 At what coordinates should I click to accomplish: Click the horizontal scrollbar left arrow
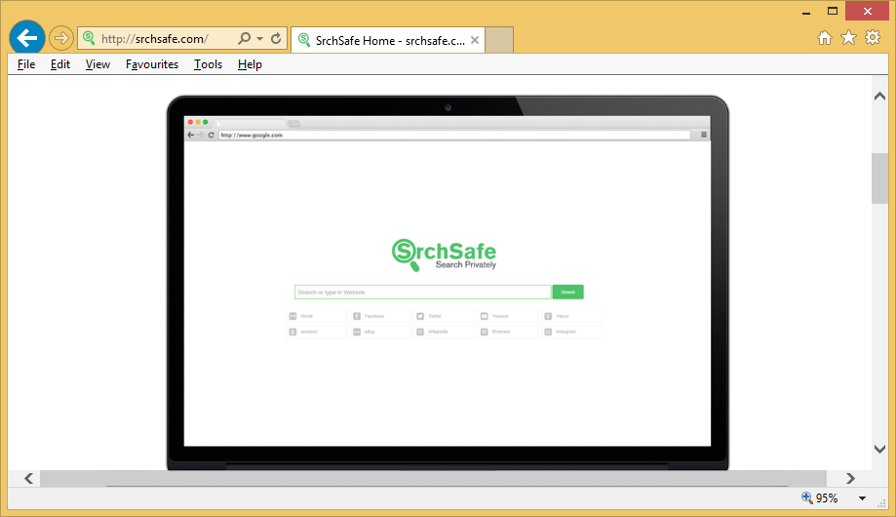[x=28, y=478]
